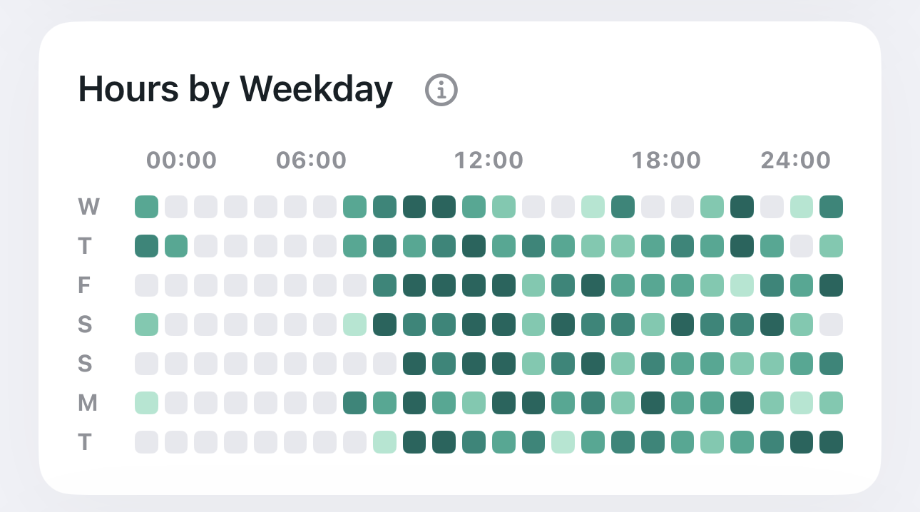Click the F weekday row label
Viewport: 920px width, 512px height.
tap(84, 285)
